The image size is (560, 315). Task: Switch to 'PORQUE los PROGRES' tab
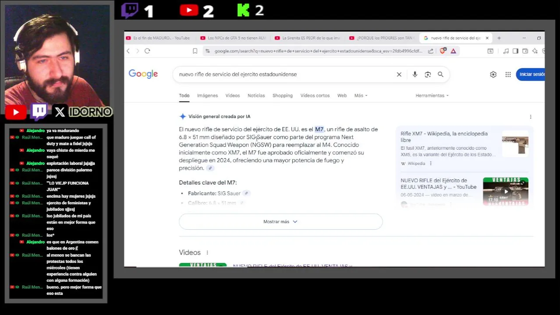pos(382,38)
